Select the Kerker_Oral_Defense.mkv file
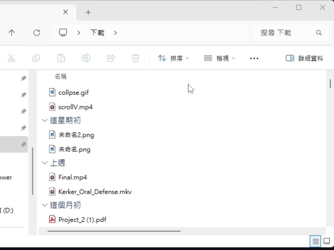 94,192
